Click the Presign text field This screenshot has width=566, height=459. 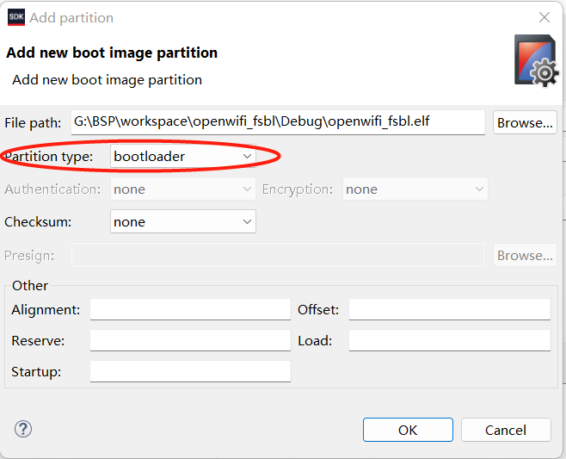pyautogui.click(x=278, y=255)
